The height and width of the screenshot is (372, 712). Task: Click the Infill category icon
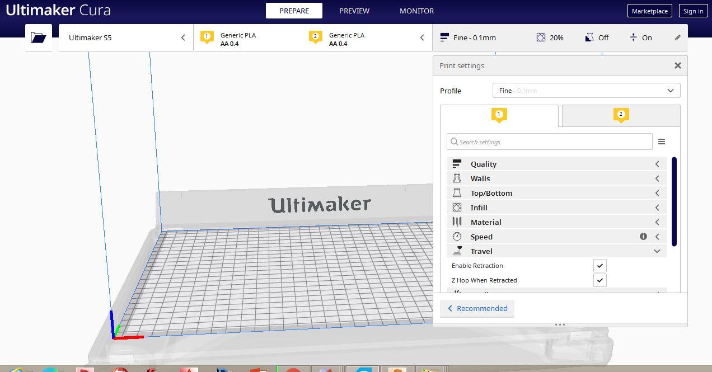pyautogui.click(x=457, y=208)
